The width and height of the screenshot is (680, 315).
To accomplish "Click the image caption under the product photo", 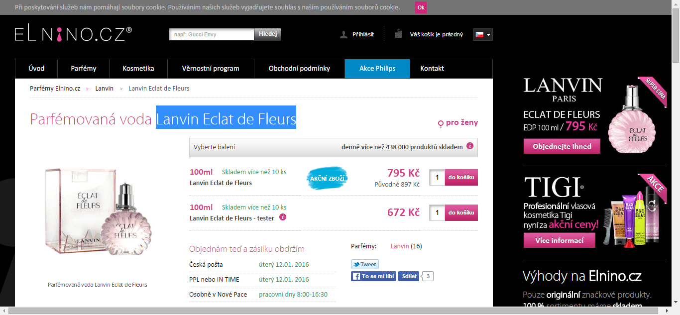I will point(98,285).
